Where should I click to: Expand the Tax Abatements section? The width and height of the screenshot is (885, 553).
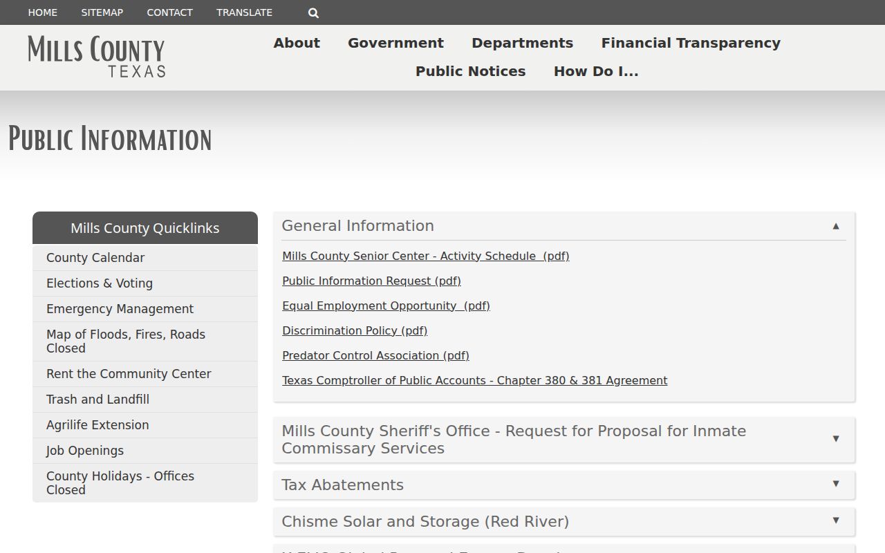[564, 485]
